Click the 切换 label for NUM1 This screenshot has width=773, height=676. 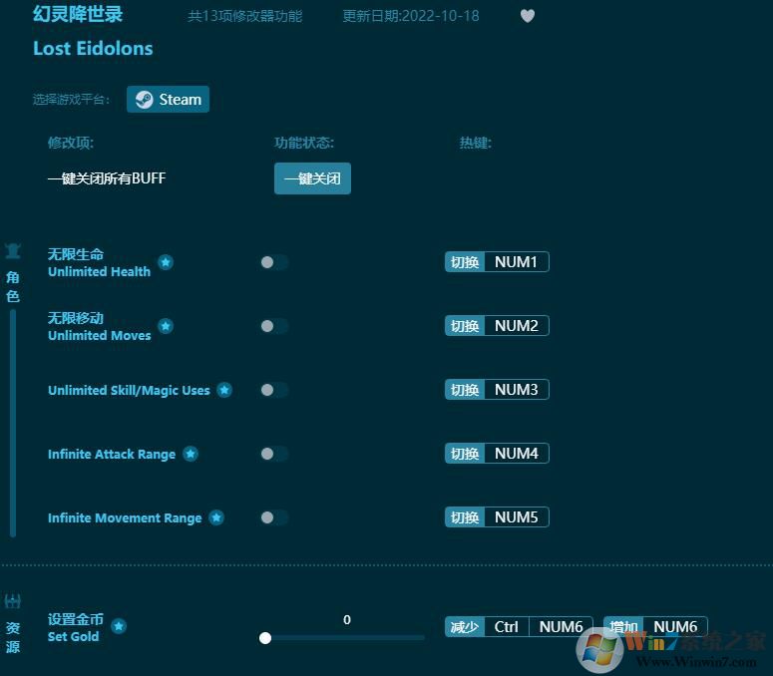pos(465,261)
